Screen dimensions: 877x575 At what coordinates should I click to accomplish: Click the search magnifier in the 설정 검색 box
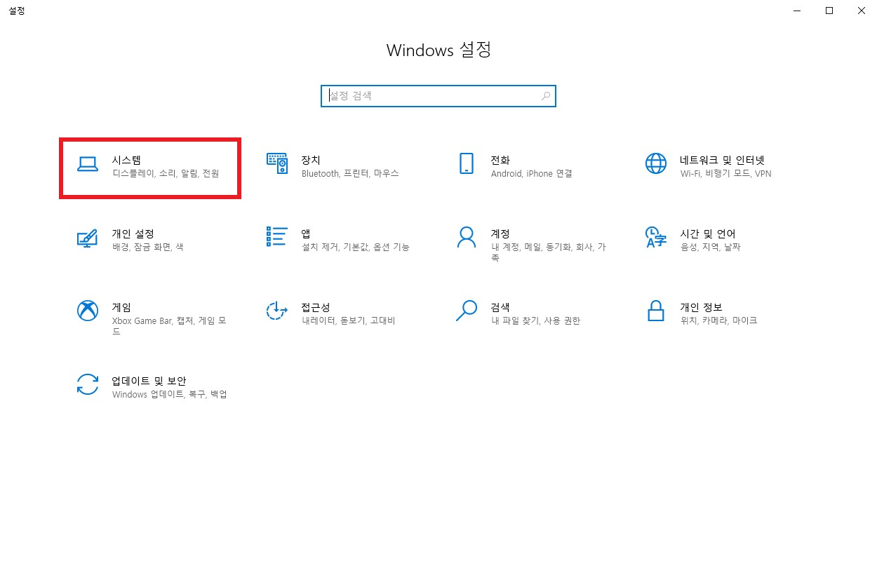(x=546, y=96)
